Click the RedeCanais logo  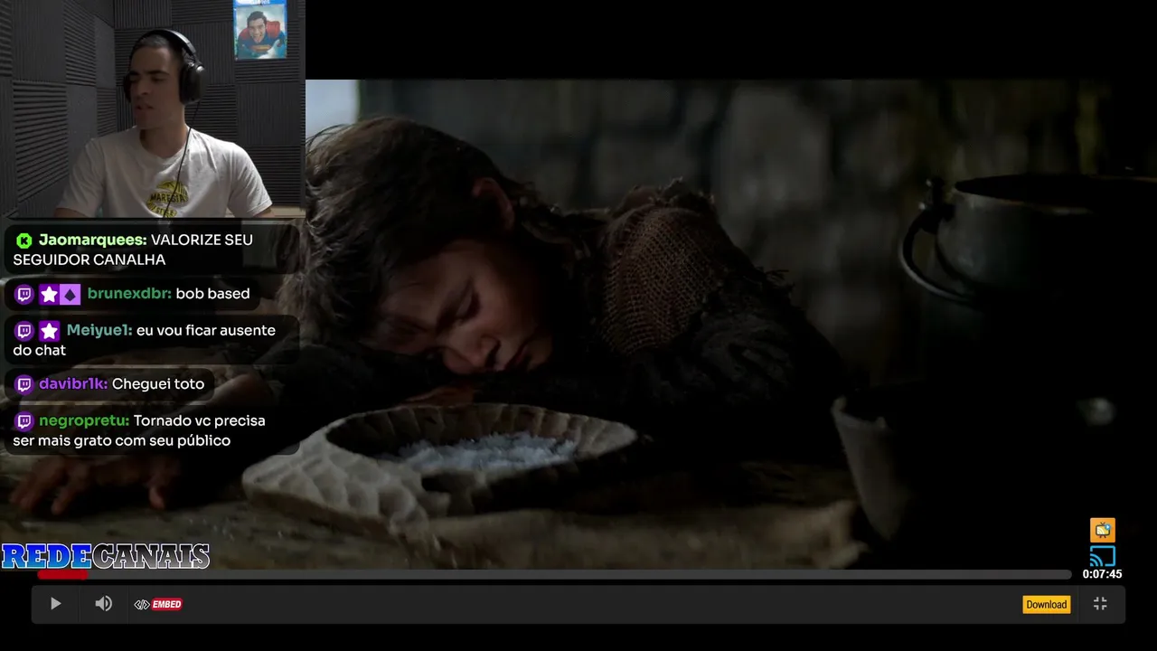[106, 556]
